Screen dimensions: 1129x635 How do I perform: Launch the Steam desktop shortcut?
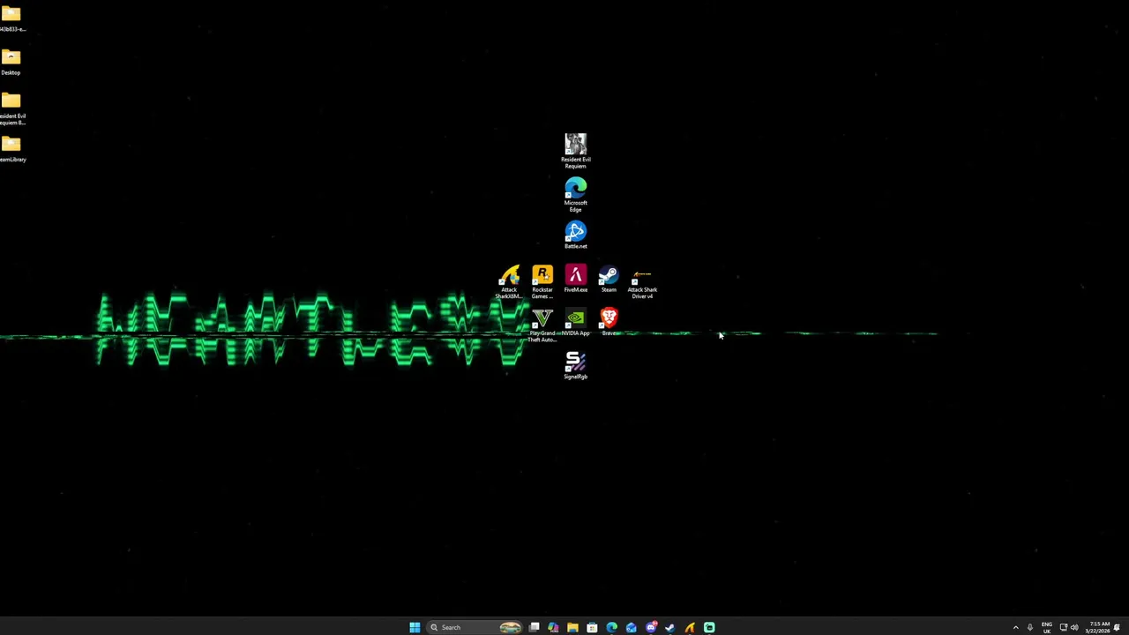(x=609, y=279)
